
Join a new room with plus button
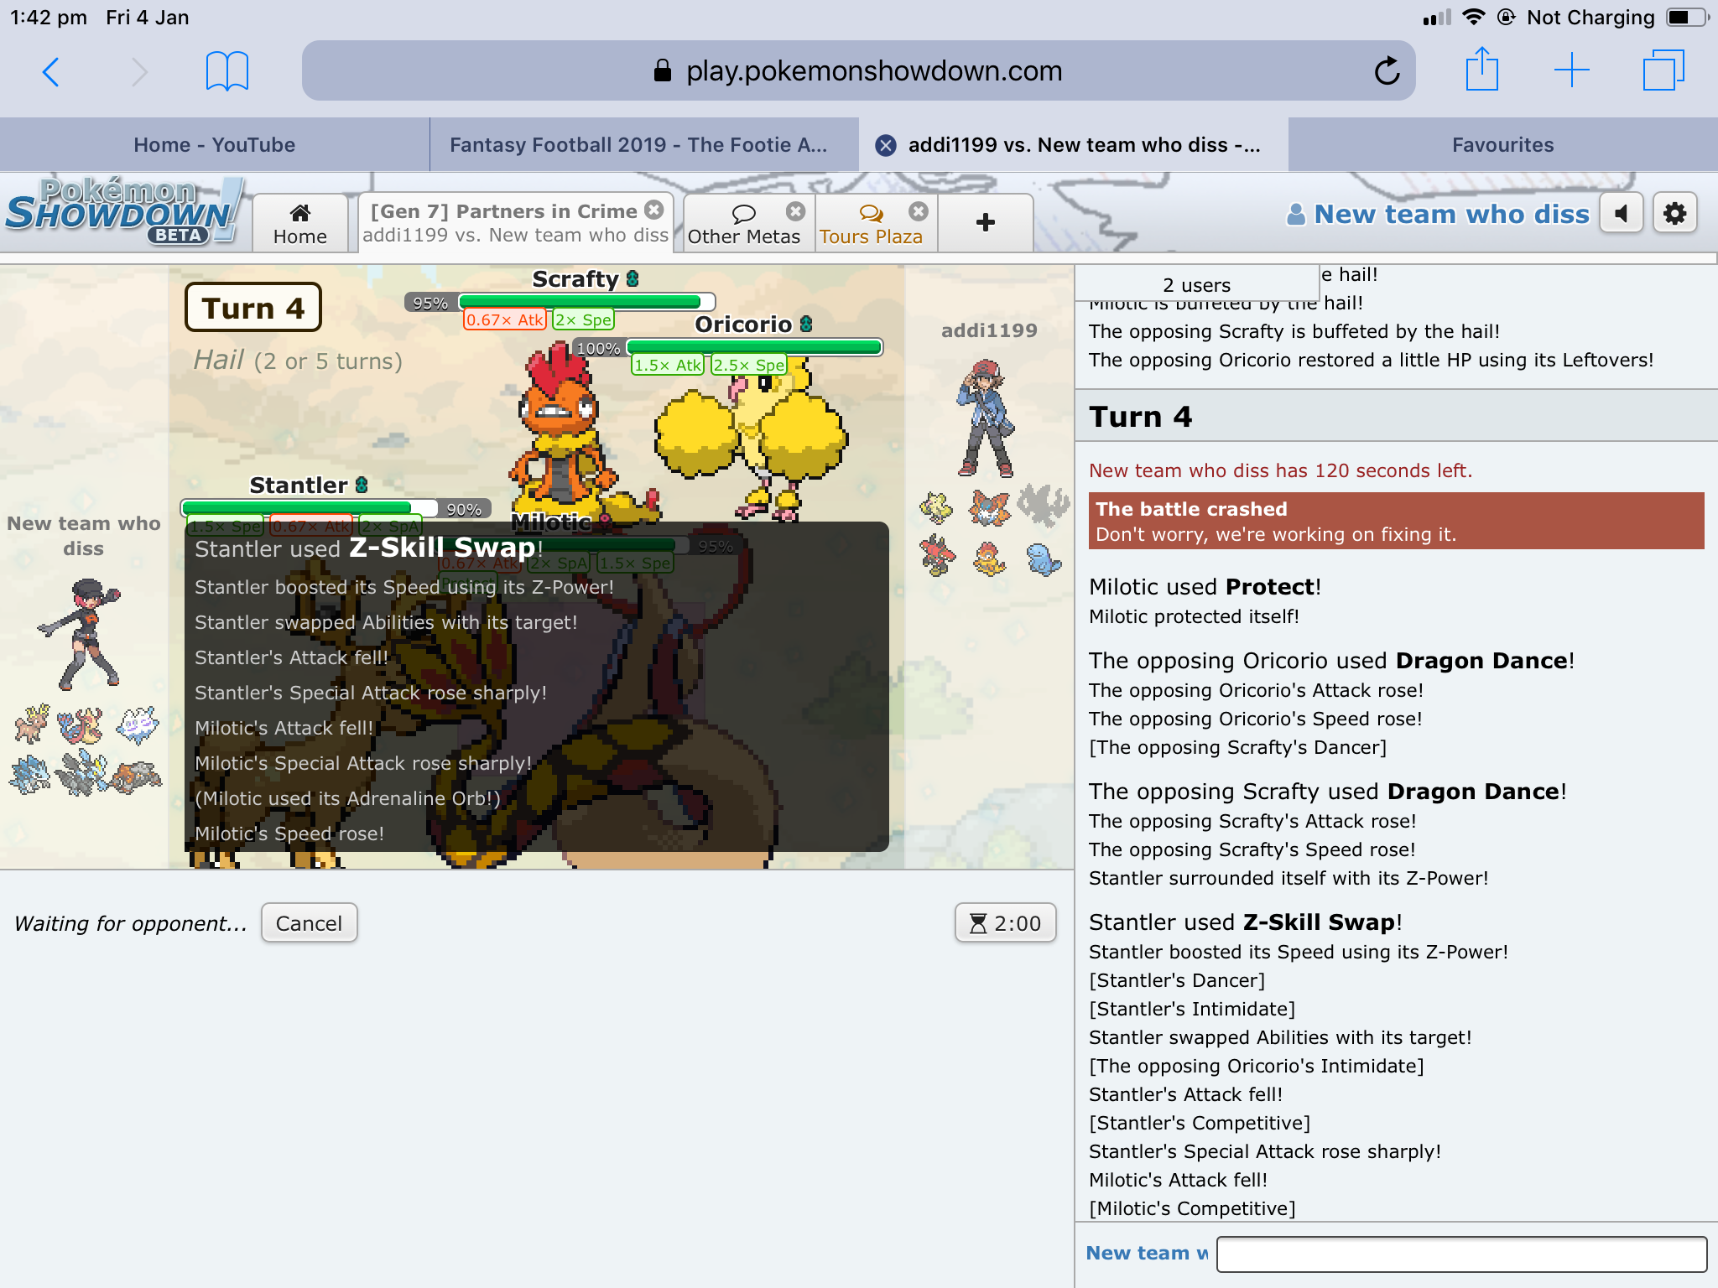coord(986,222)
